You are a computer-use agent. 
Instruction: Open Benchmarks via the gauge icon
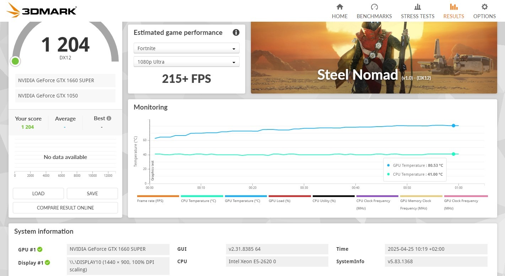pos(374,7)
